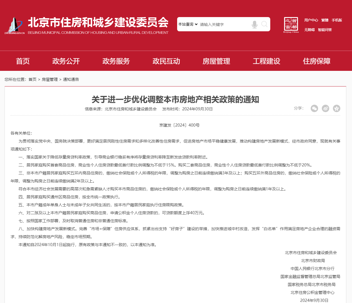Click the article title 关于进一步优化调整本市房地产相关政策的通知
The height and width of the screenshot is (303, 352).
pos(175,100)
